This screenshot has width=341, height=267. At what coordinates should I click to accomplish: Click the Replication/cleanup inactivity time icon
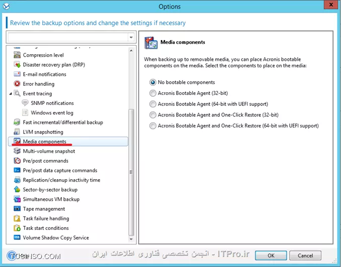pos(17,180)
